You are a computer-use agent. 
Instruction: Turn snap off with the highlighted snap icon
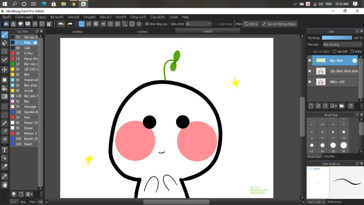click(x=81, y=24)
